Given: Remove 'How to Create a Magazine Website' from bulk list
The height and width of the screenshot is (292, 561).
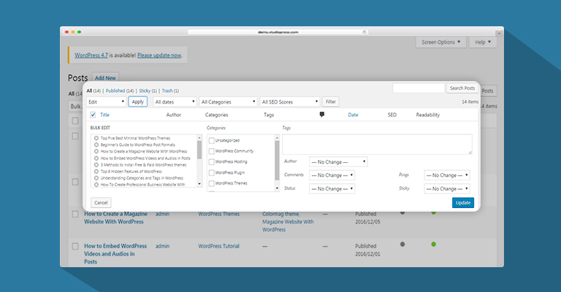Looking at the screenshot, I should tap(96, 151).
